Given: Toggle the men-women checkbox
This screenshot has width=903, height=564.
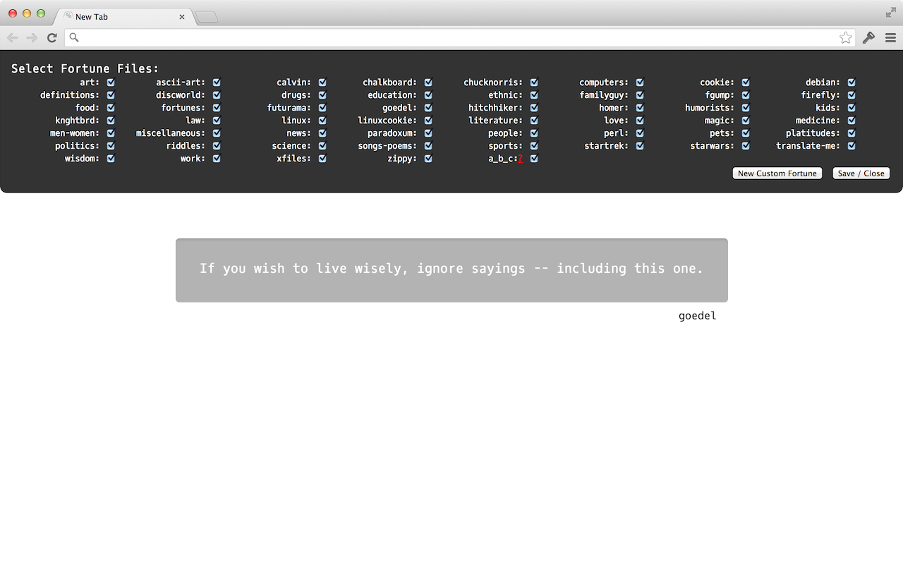Looking at the screenshot, I should [111, 133].
